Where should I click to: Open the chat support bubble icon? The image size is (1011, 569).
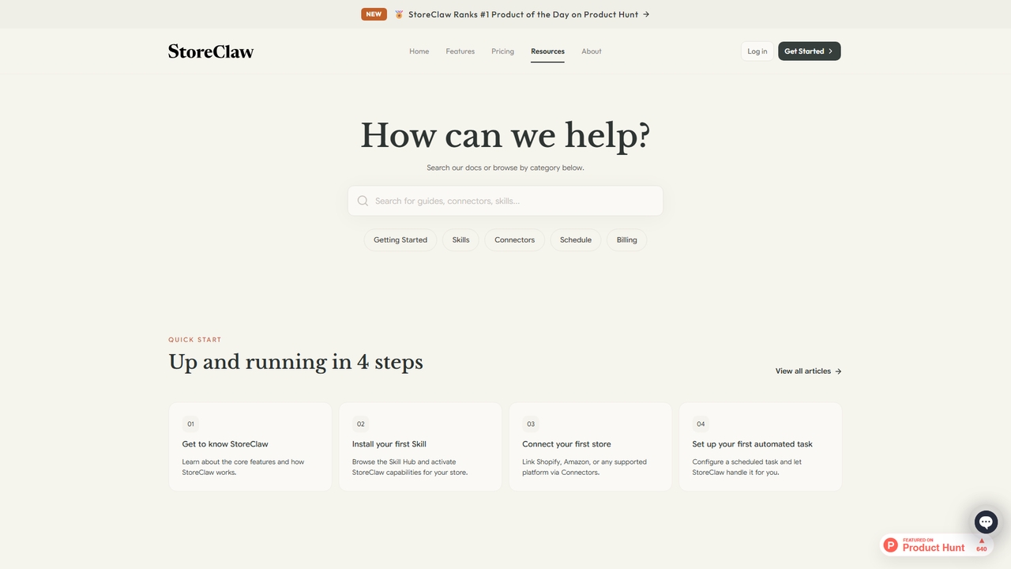pyautogui.click(x=986, y=522)
